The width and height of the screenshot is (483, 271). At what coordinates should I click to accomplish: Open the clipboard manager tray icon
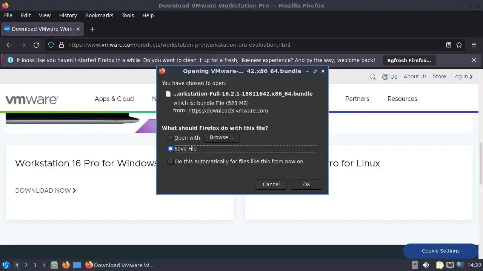[x=440, y=265]
